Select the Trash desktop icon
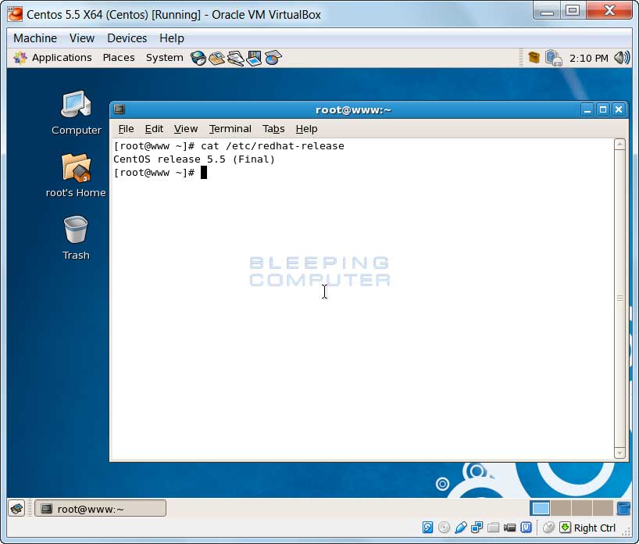 tap(76, 238)
